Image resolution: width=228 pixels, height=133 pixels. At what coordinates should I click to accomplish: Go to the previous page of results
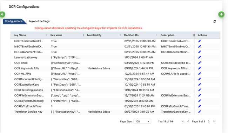(188, 121)
